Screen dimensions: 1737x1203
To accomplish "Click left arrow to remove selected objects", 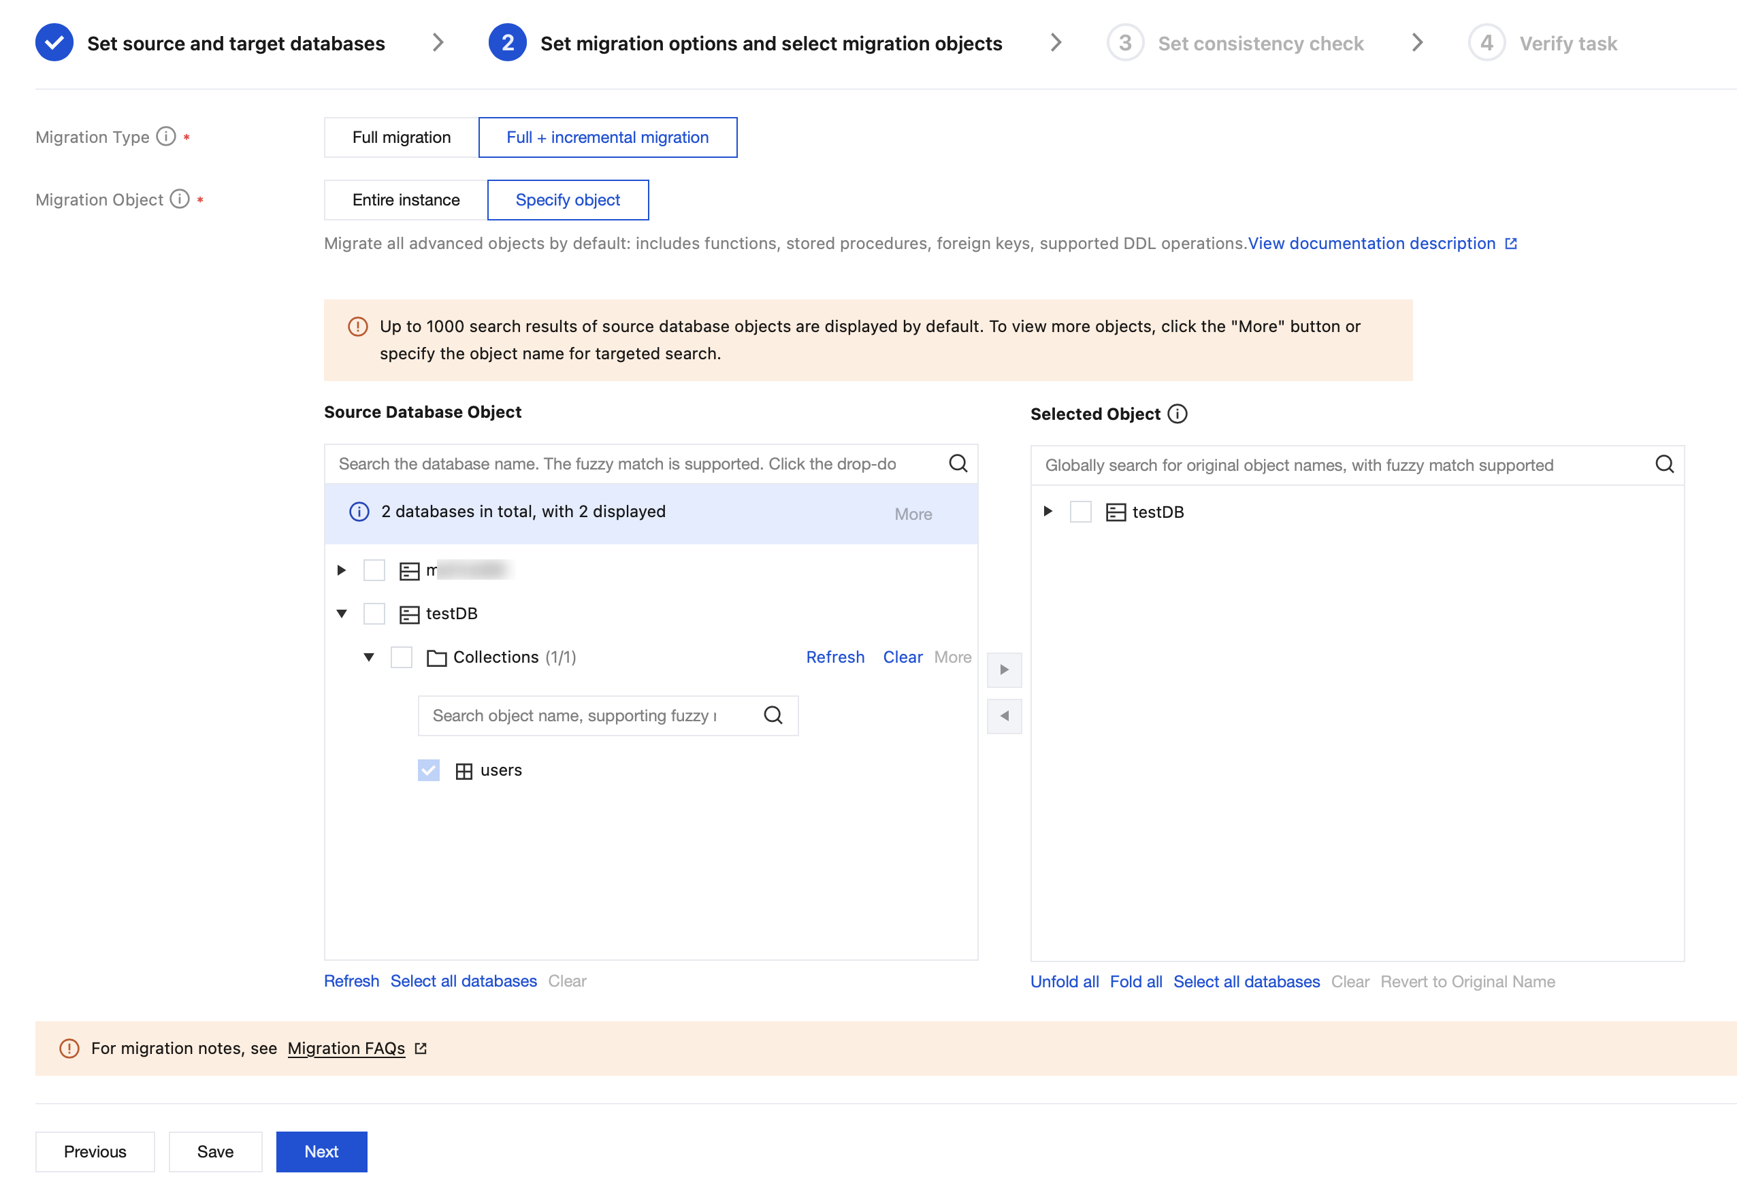I will [1003, 716].
